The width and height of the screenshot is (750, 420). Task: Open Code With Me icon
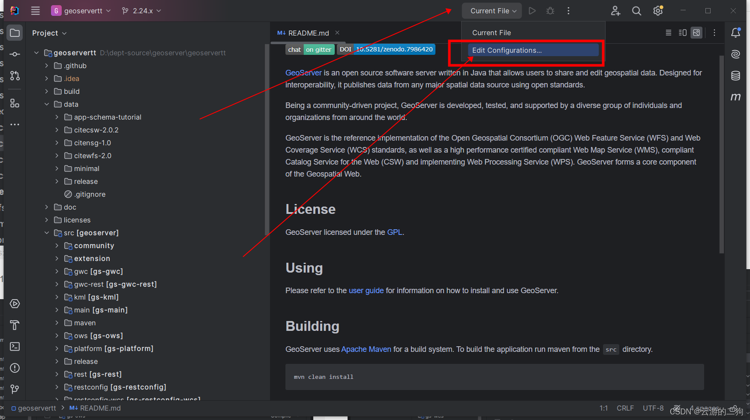click(x=615, y=11)
